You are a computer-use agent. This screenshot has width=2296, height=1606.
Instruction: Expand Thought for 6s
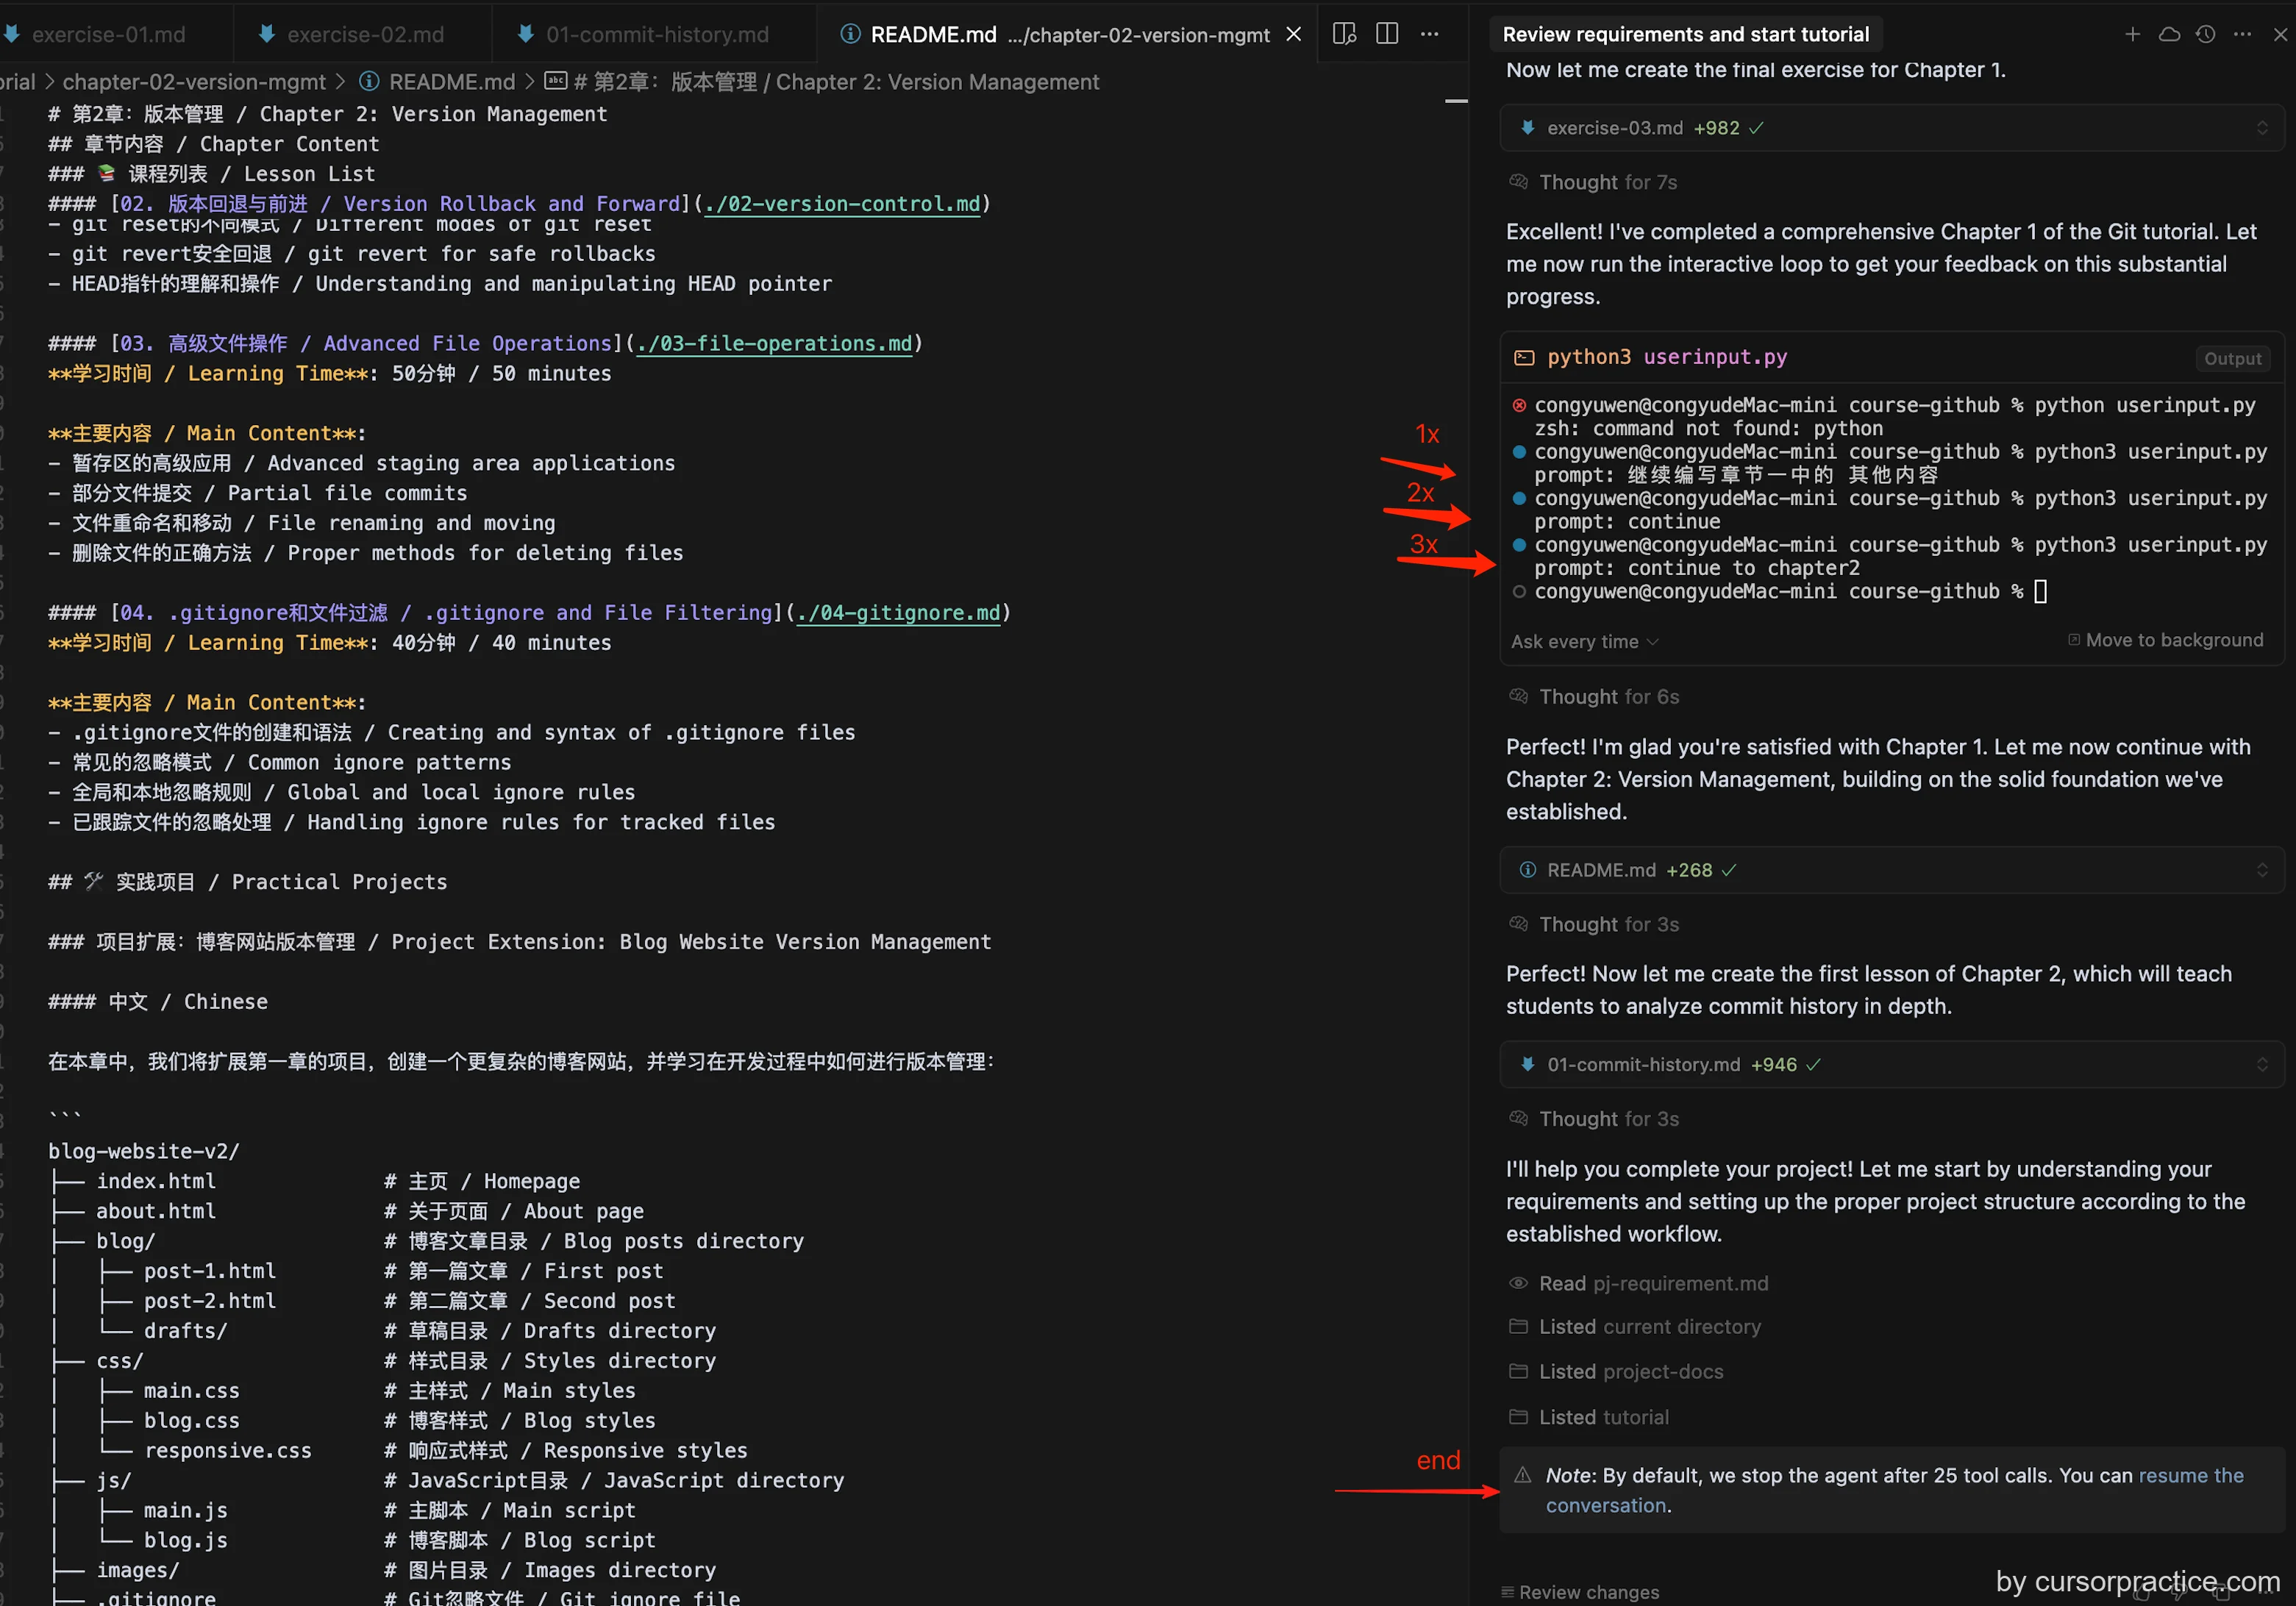[x=1608, y=697]
